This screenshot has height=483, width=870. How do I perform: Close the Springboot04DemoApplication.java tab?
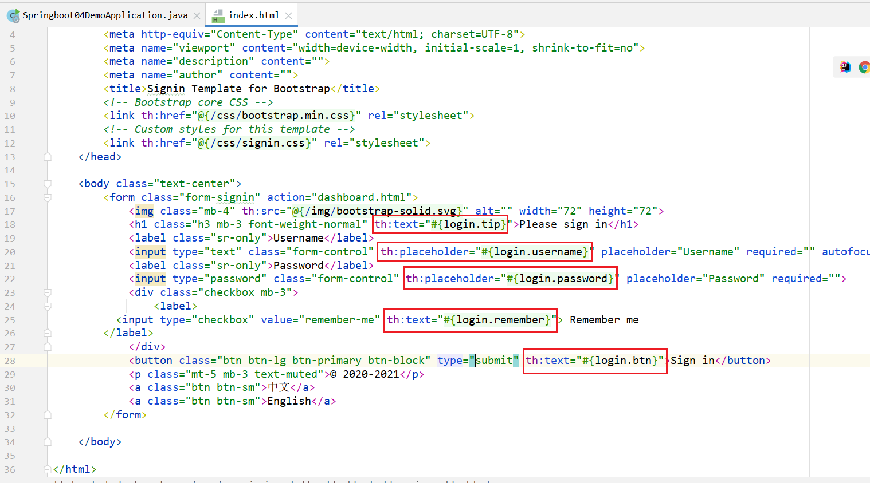[x=197, y=15]
